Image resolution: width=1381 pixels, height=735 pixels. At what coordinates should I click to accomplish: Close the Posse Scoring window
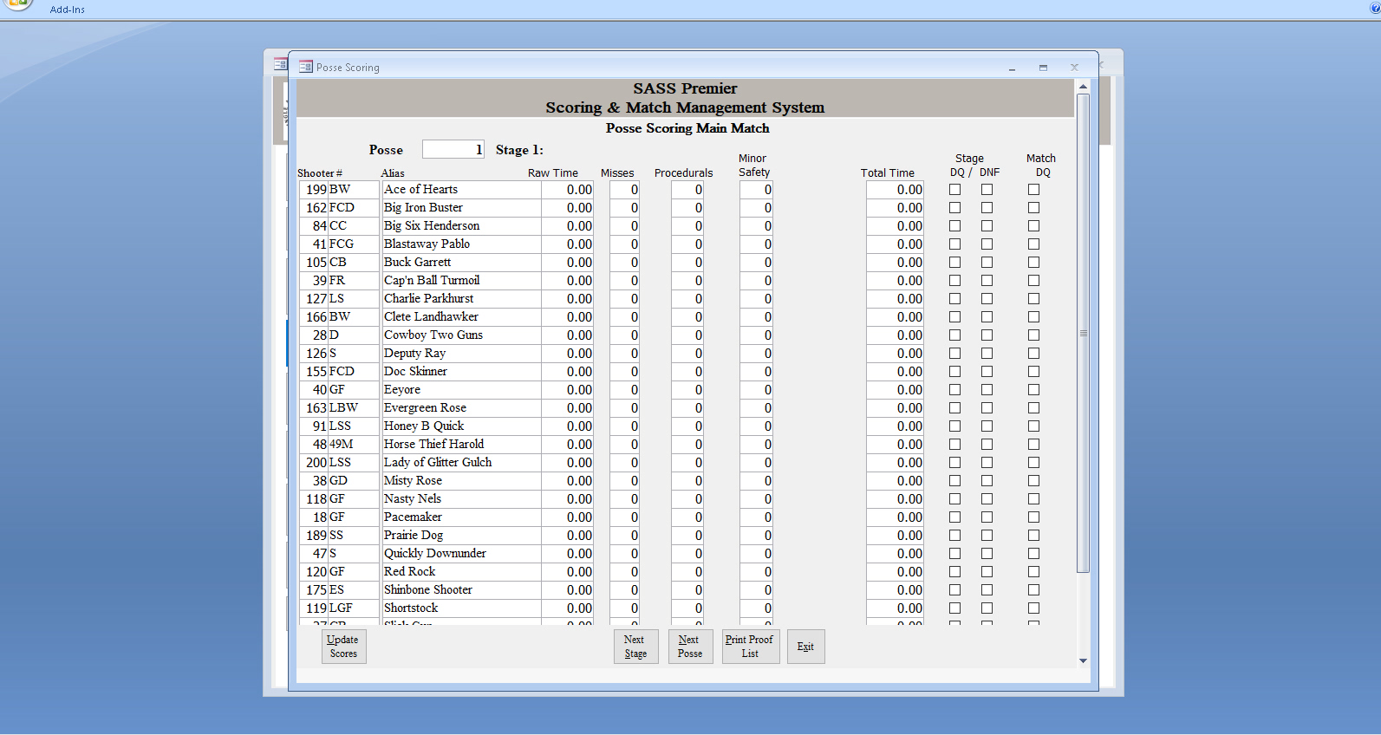(x=1074, y=68)
